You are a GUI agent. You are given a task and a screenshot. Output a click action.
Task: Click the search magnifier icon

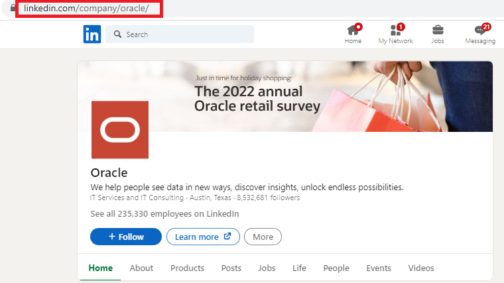(117, 34)
